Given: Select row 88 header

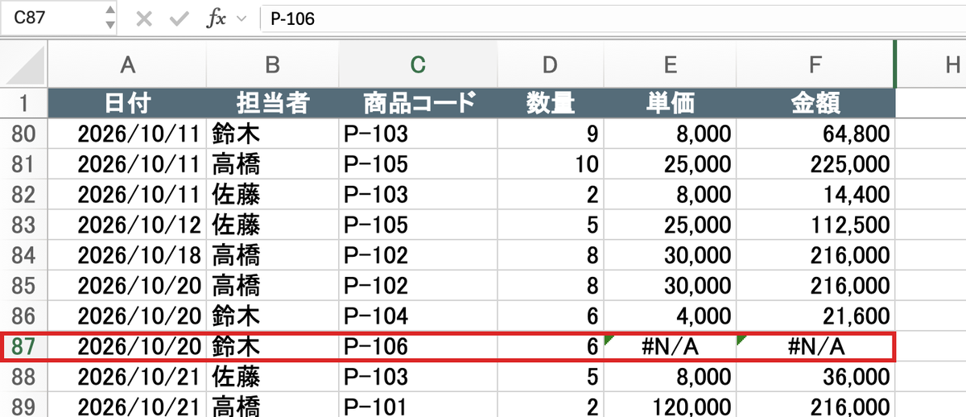Looking at the screenshot, I should [x=24, y=377].
